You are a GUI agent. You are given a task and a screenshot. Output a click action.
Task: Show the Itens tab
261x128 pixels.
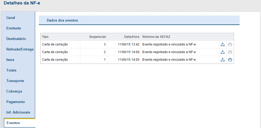click(10, 60)
